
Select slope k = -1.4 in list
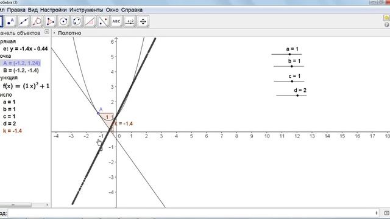12,131
